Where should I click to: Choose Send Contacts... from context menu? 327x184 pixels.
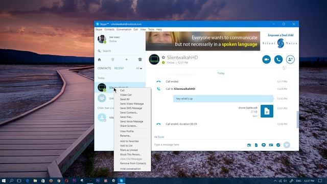132,112
